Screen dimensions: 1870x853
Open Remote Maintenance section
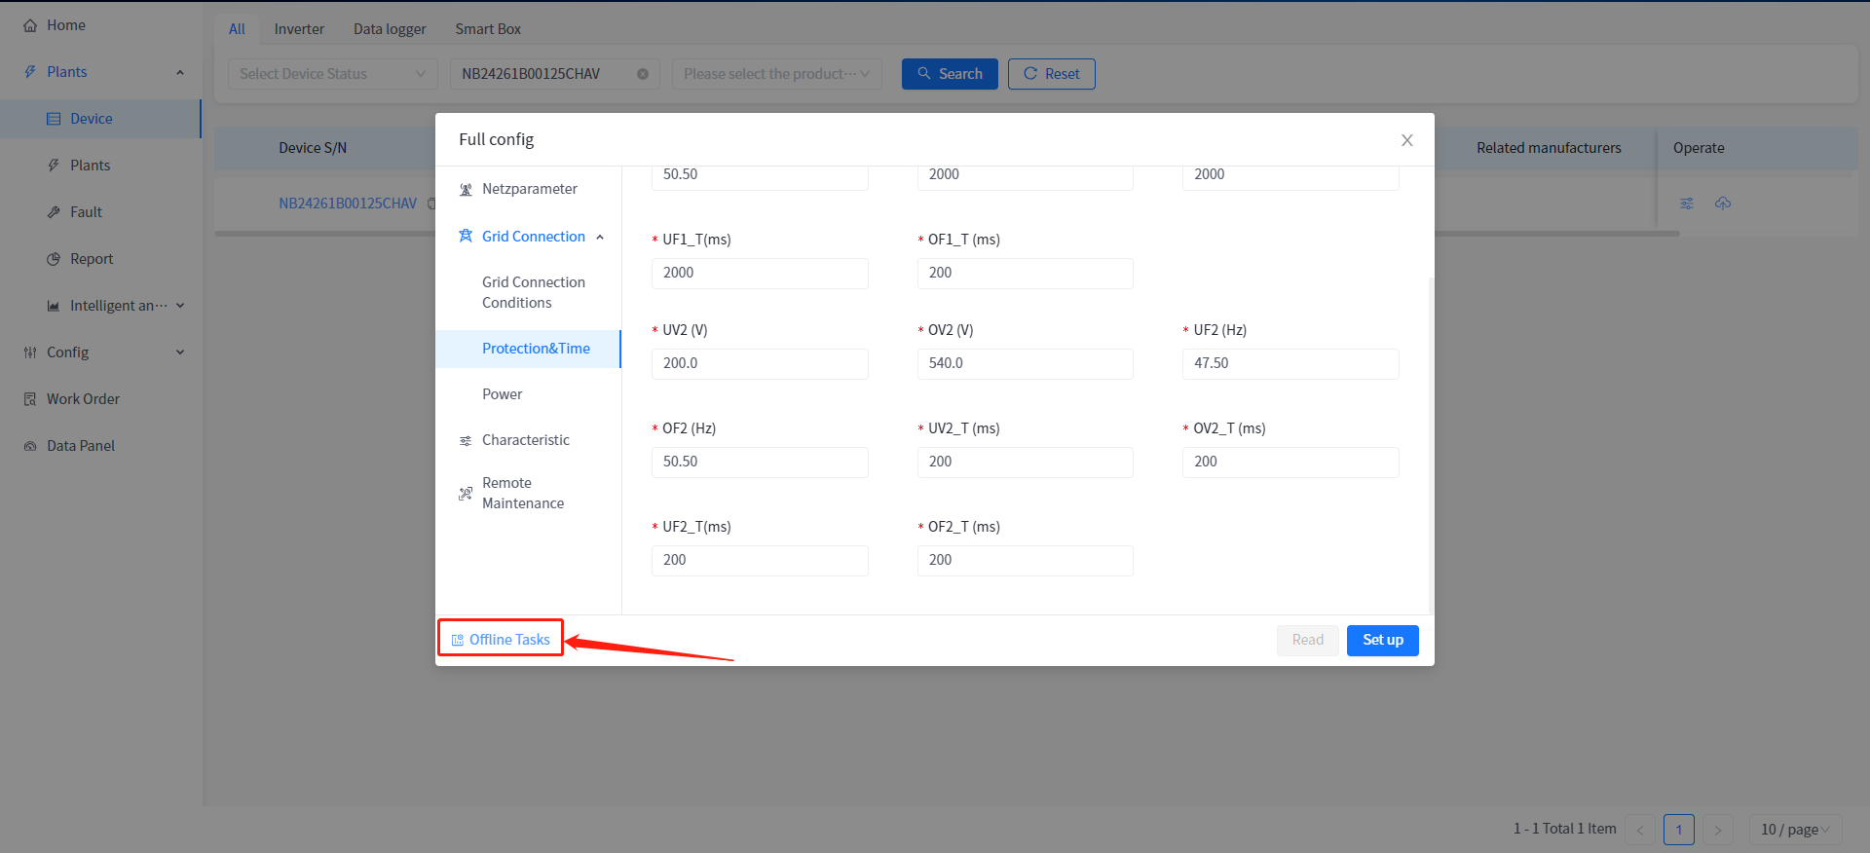pos(522,493)
